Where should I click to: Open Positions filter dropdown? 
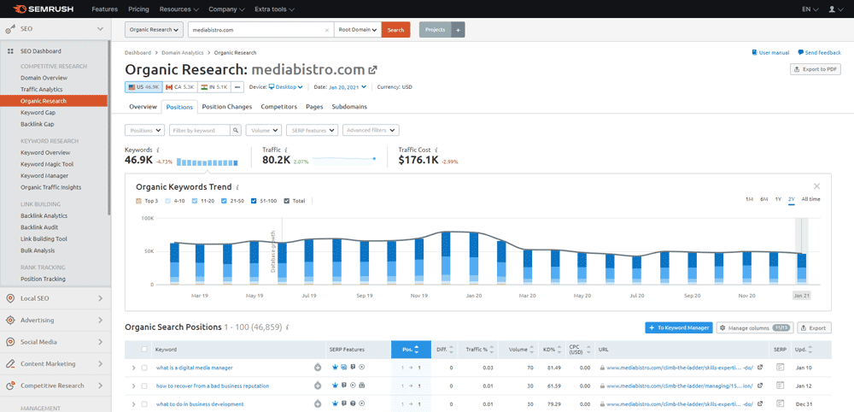[x=145, y=130]
